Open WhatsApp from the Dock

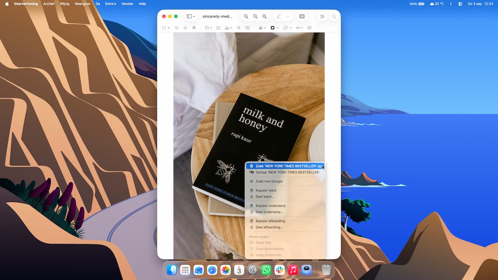point(266,270)
